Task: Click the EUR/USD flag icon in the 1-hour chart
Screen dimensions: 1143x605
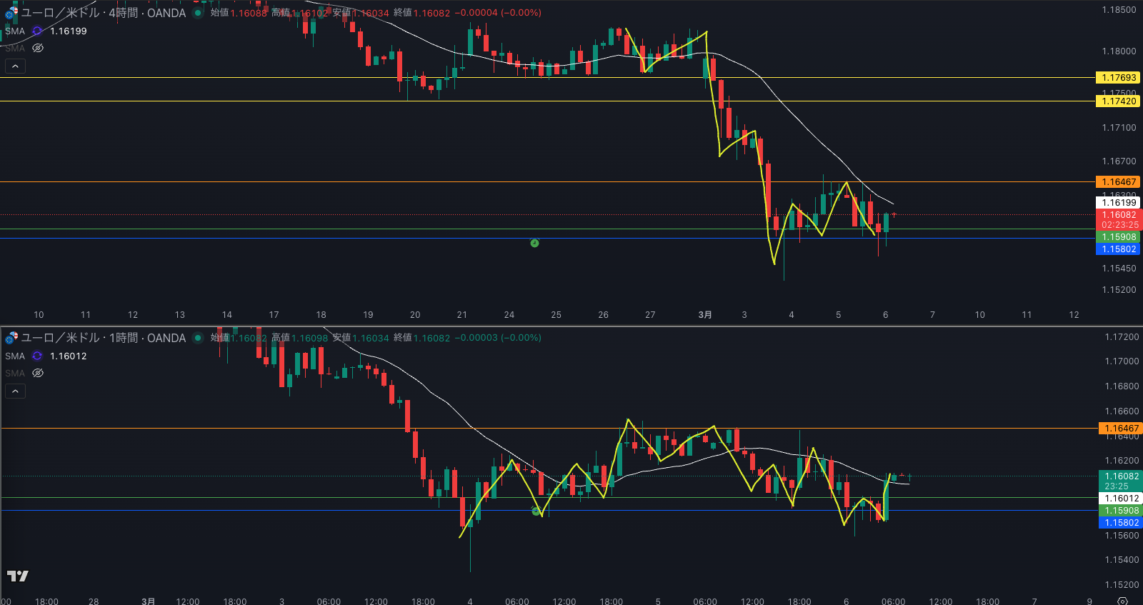Action: tap(11, 338)
